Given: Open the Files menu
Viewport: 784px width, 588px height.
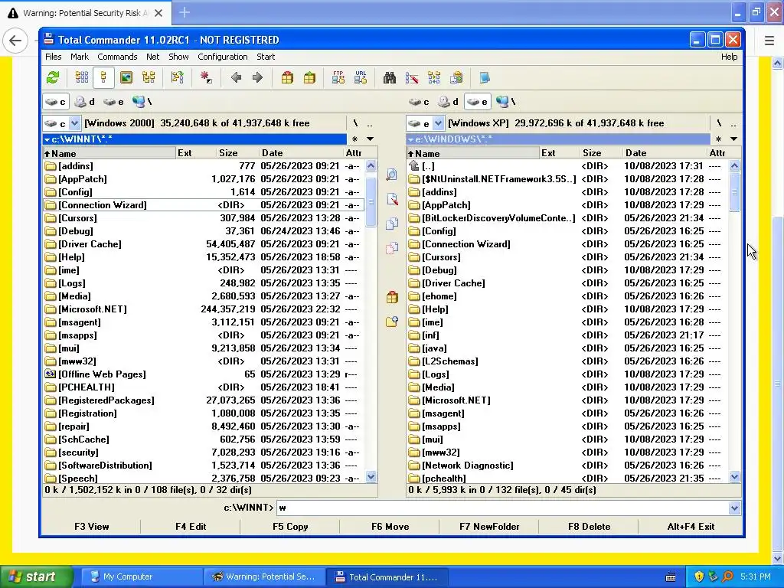Looking at the screenshot, I should pos(53,57).
